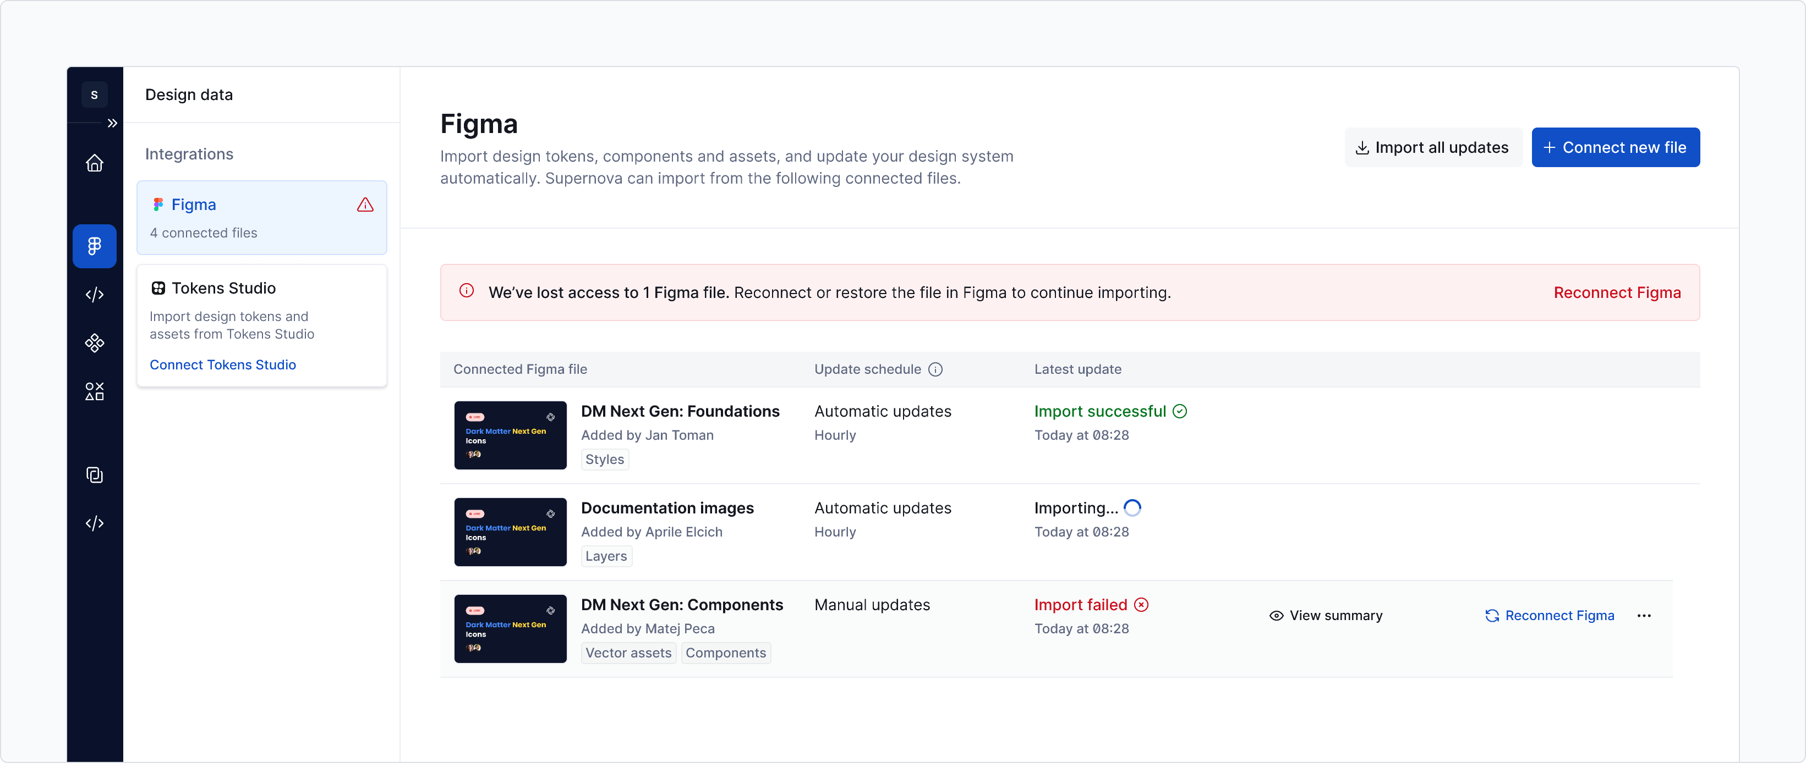This screenshot has width=1806, height=763.
Task: Open the code exporters icon below the Figma icon
Action: [x=95, y=294]
